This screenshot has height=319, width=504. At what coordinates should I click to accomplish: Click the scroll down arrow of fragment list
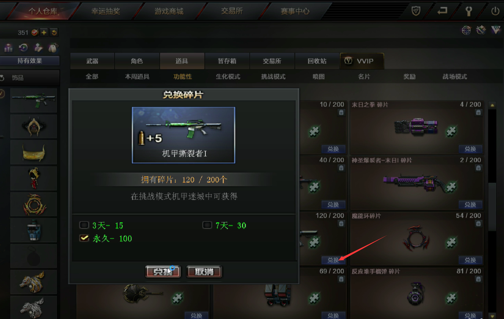pos(492,316)
